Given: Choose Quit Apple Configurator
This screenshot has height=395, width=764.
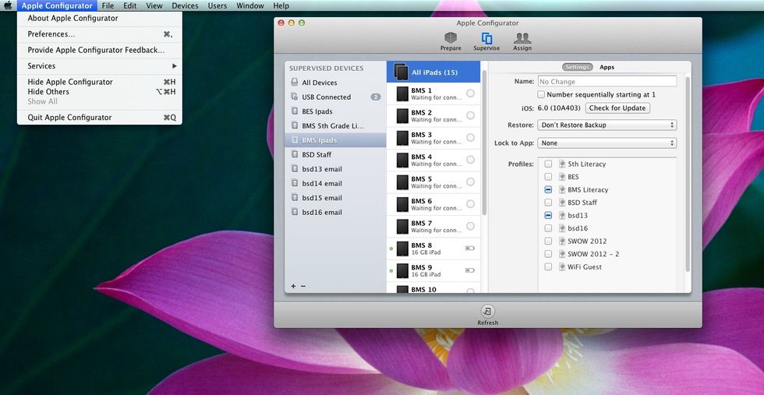Looking at the screenshot, I should coord(100,118).
